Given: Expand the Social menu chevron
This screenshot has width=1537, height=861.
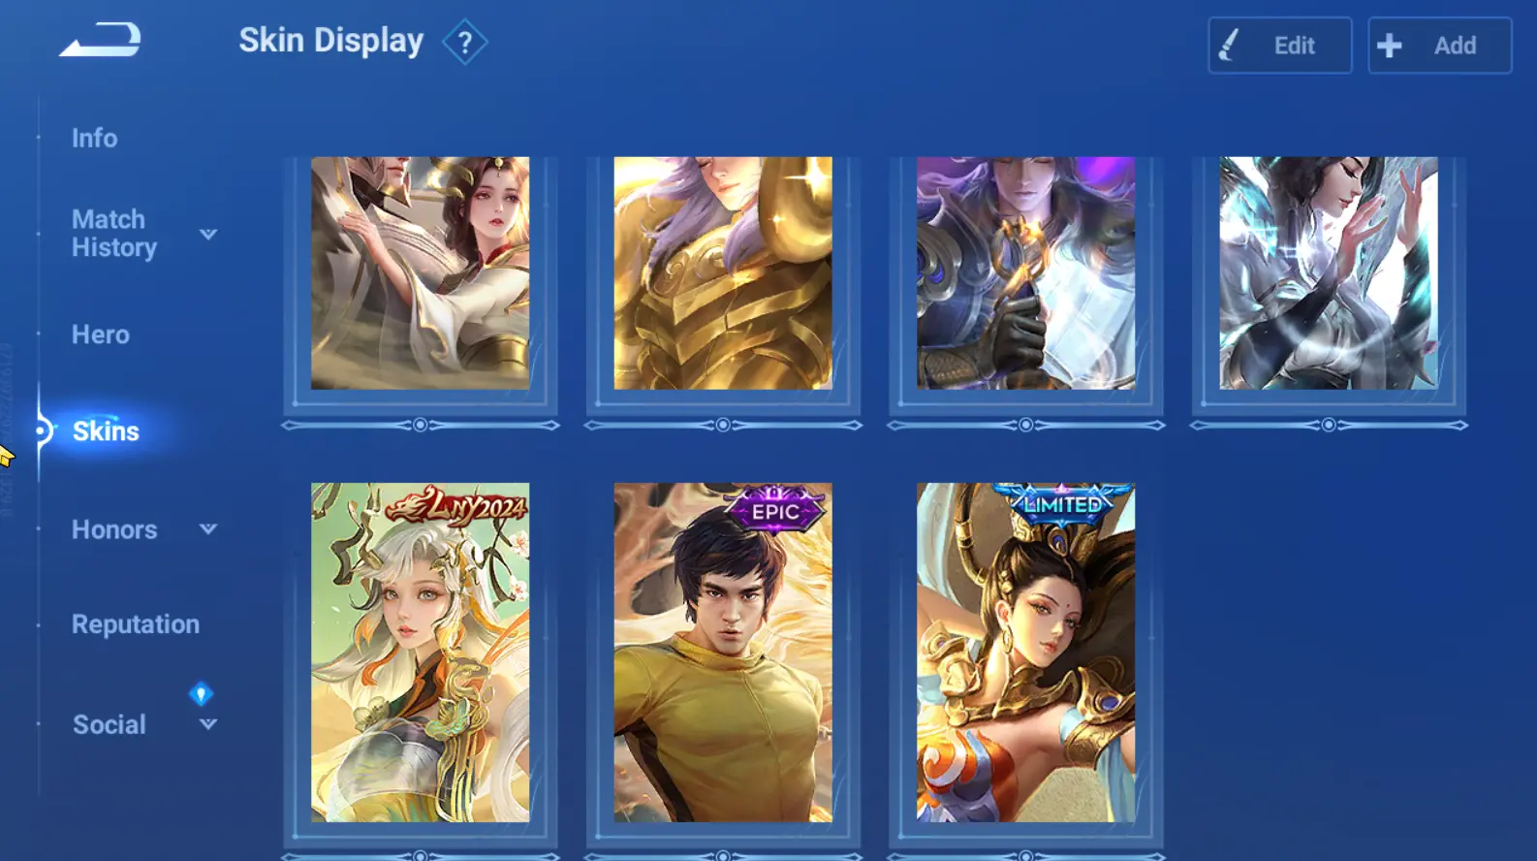Looking at the screenshot, I should point(208,724).
